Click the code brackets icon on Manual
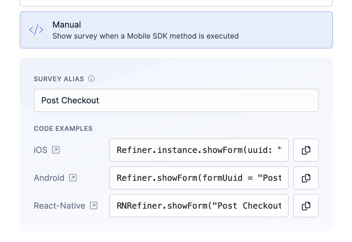Viewport: 352px width, 242px height. coord(36,30)
